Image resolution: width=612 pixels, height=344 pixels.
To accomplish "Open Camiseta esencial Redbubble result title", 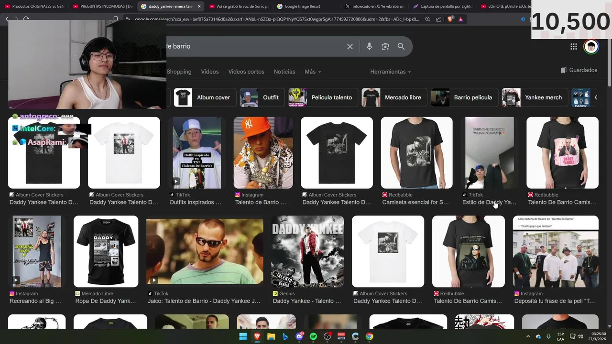I will tap(415, 203).
